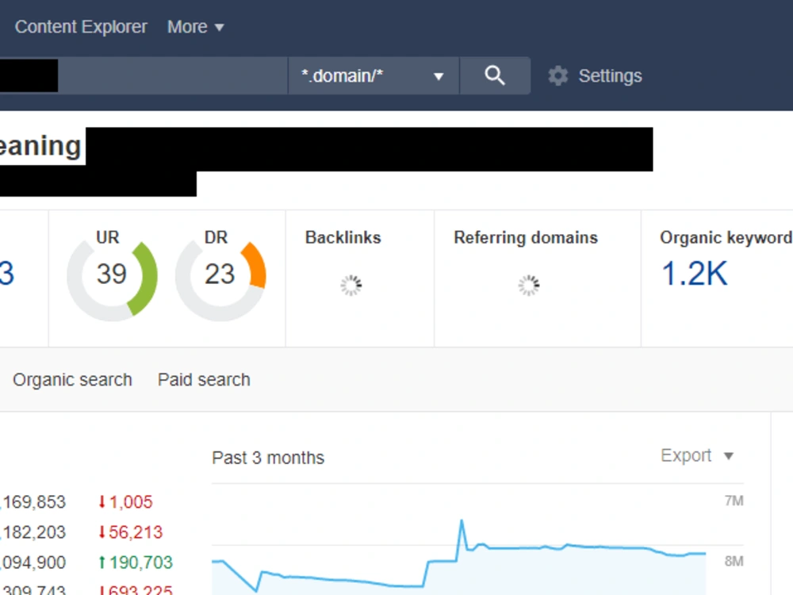The image size is (793, 595).
Task: Expand the More menu
Action: 196,27
